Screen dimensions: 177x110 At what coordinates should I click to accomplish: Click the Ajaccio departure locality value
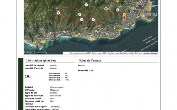point(54,65)
